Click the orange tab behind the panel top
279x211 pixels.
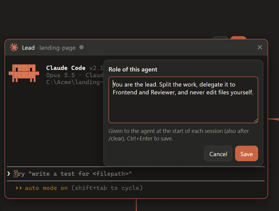[x=238, y=38]
